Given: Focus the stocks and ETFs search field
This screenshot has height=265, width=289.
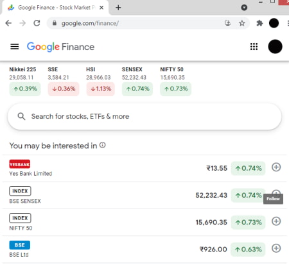Looking at the screenshot, I should pos(144,116).
